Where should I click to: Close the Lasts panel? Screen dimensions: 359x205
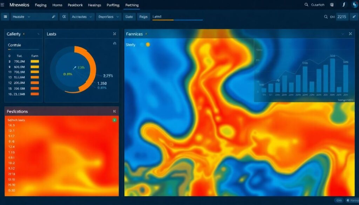coord(114,34)
